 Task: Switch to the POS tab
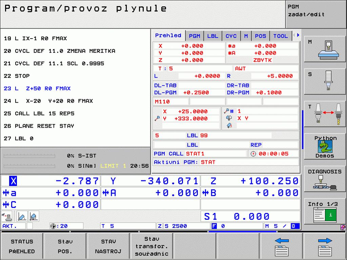pyautogui.click(x=261, y=36)
